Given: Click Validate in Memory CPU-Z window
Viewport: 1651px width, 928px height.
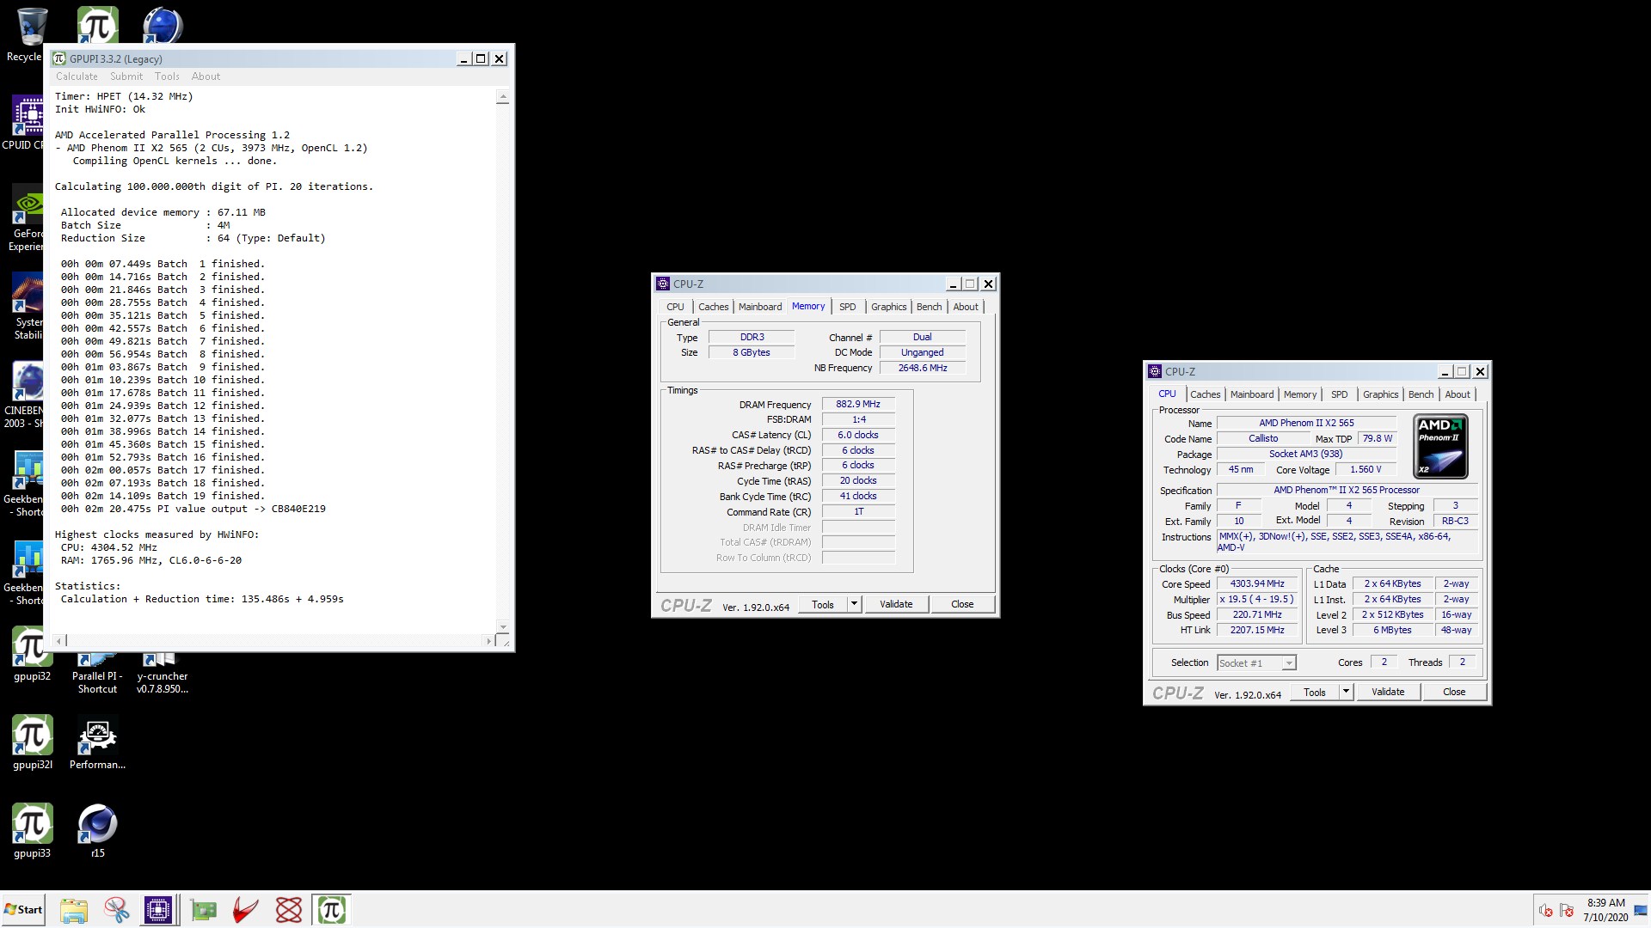Looking at the screenshot, I should click(x=896, y=604).
